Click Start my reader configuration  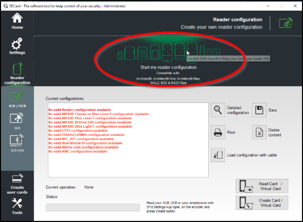click(x=168, y=67)
